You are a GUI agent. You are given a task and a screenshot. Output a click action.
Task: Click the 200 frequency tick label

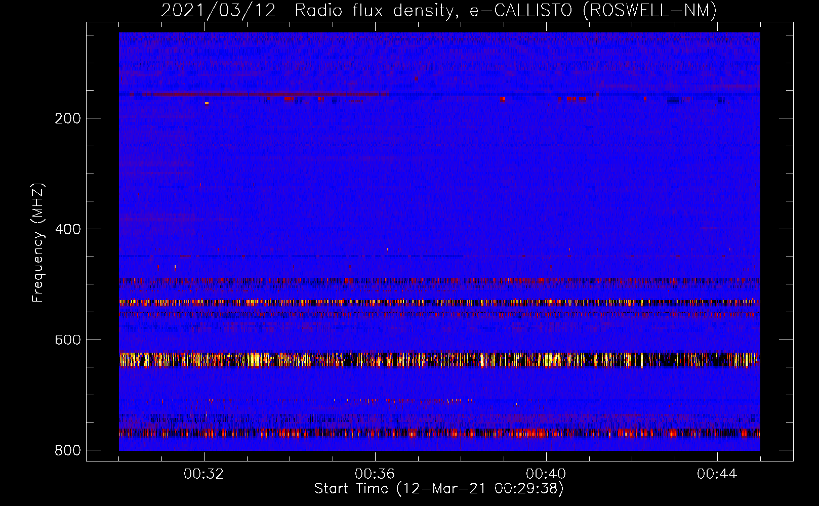(68, 118)
